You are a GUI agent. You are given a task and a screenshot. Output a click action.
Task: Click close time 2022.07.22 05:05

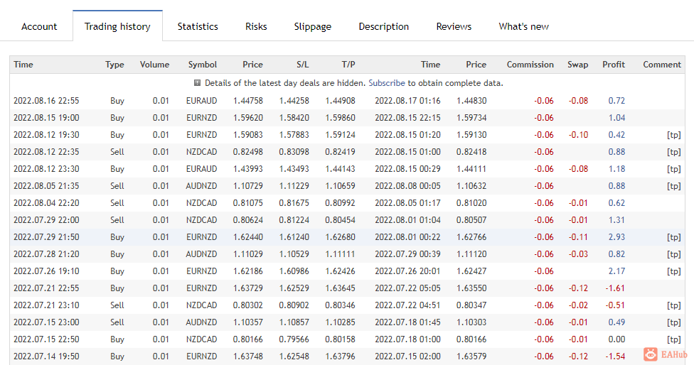click(x=407, y=288)
